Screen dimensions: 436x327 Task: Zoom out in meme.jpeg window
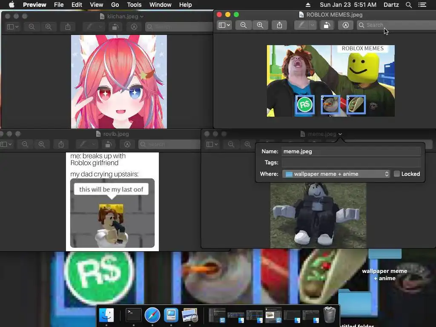tap(231, 144)
